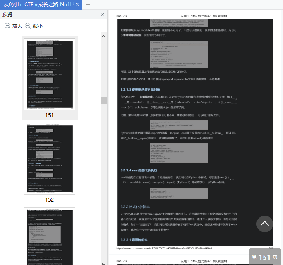Click the weread.qq.com footer URL
The width and height of the screenshot is (283, 265).
(x=164, y=248)
